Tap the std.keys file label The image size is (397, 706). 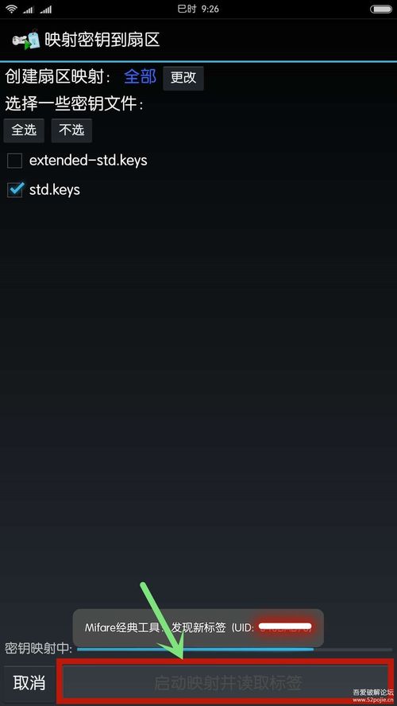[55, 190]
